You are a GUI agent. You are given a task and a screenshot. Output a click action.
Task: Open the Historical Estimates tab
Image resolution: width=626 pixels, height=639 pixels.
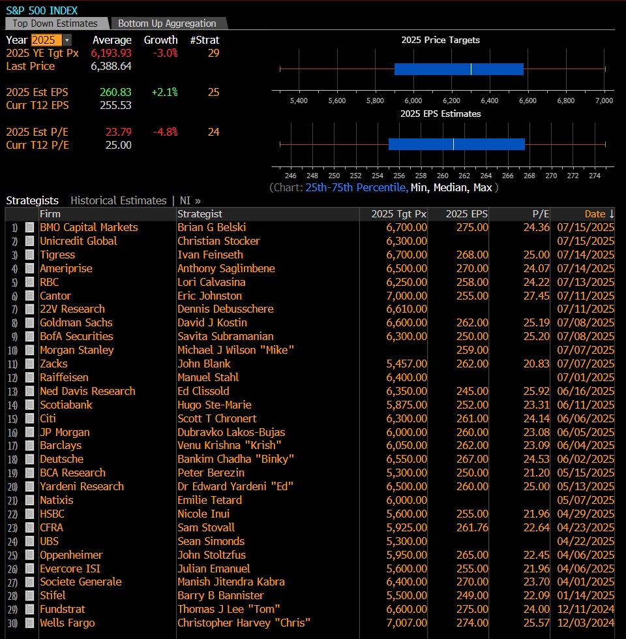pyautogui.click(x=119, y=200)
